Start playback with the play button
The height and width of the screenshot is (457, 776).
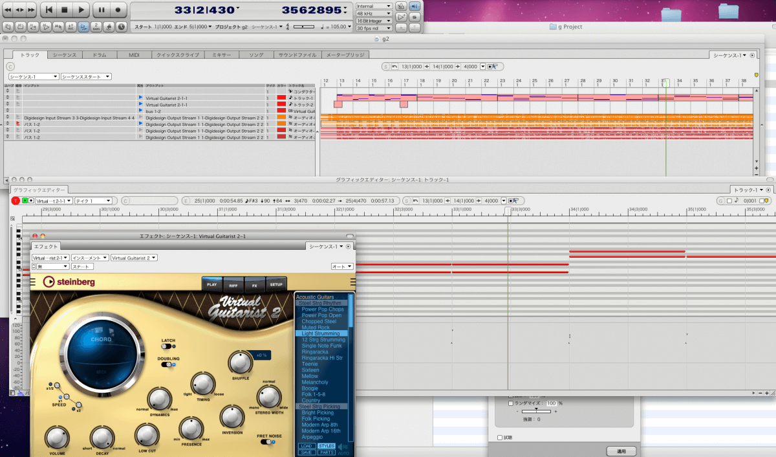click(x=81, y=10)
